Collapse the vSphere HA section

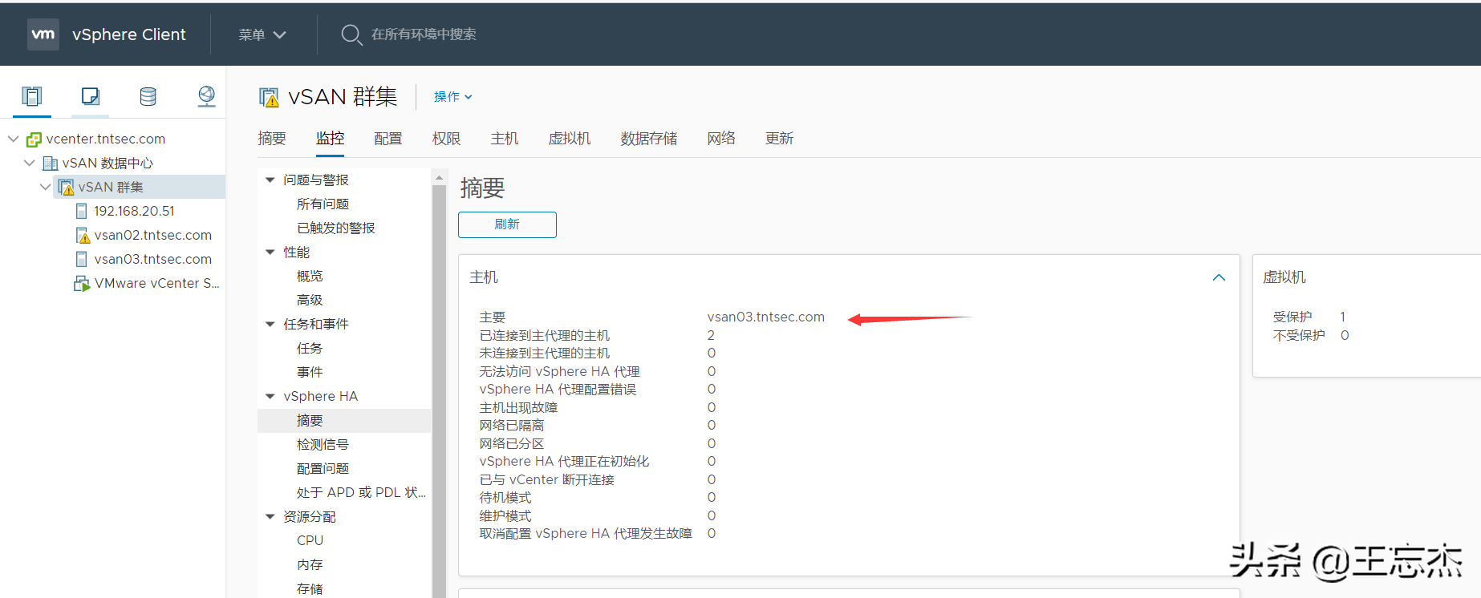[x=270, y=396]
